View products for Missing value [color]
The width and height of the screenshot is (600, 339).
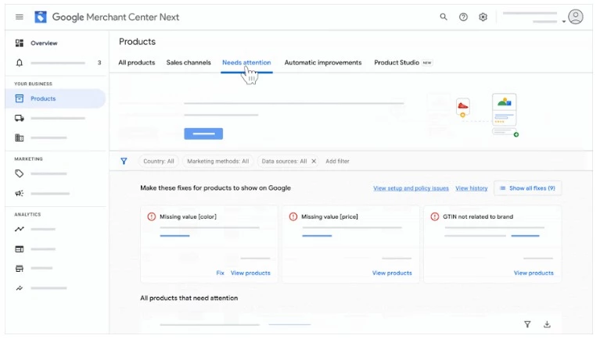tap(250, 273)
